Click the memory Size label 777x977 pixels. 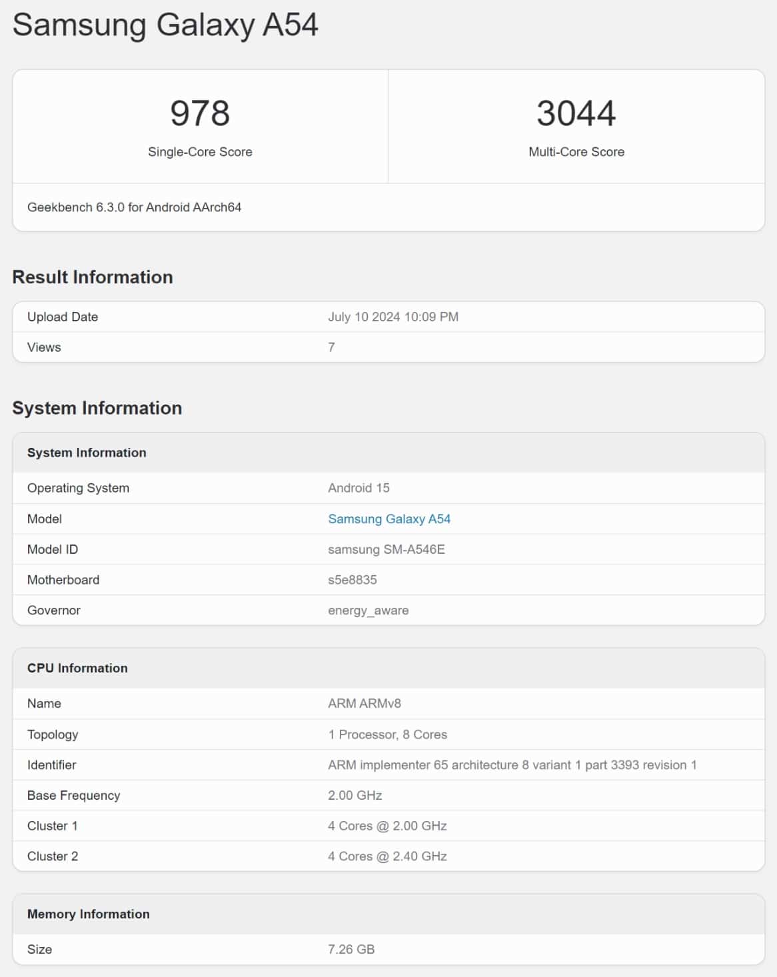pos(40,949)
